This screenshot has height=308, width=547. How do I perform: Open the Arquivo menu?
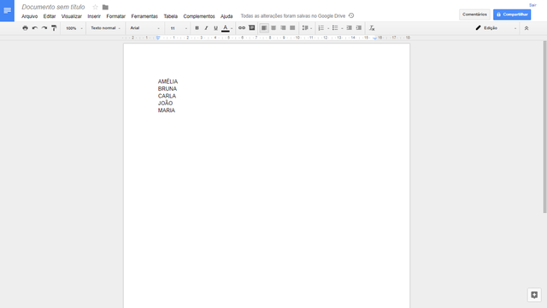pyautogui.click(x=30, y=16)
